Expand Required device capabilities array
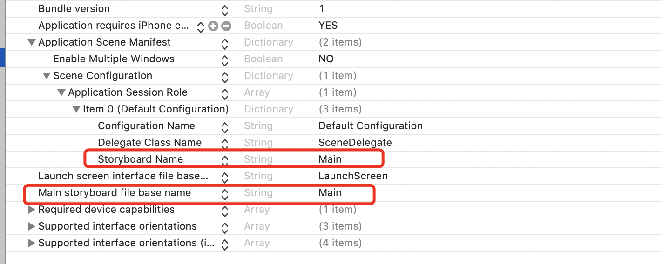 point(32,210)
